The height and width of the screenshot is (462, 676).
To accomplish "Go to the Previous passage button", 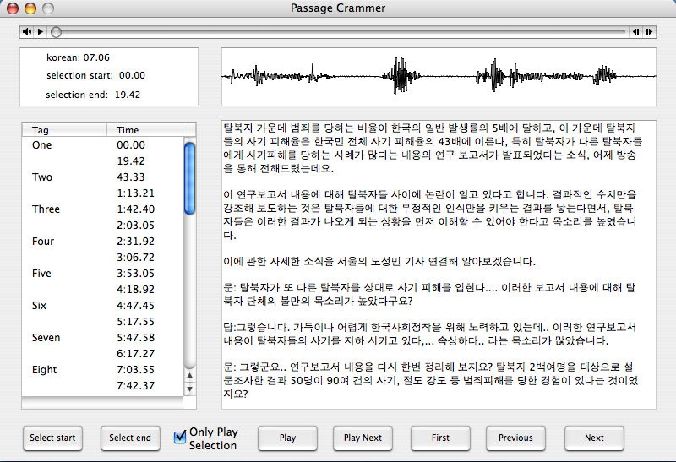I will [x=515, y=438].
